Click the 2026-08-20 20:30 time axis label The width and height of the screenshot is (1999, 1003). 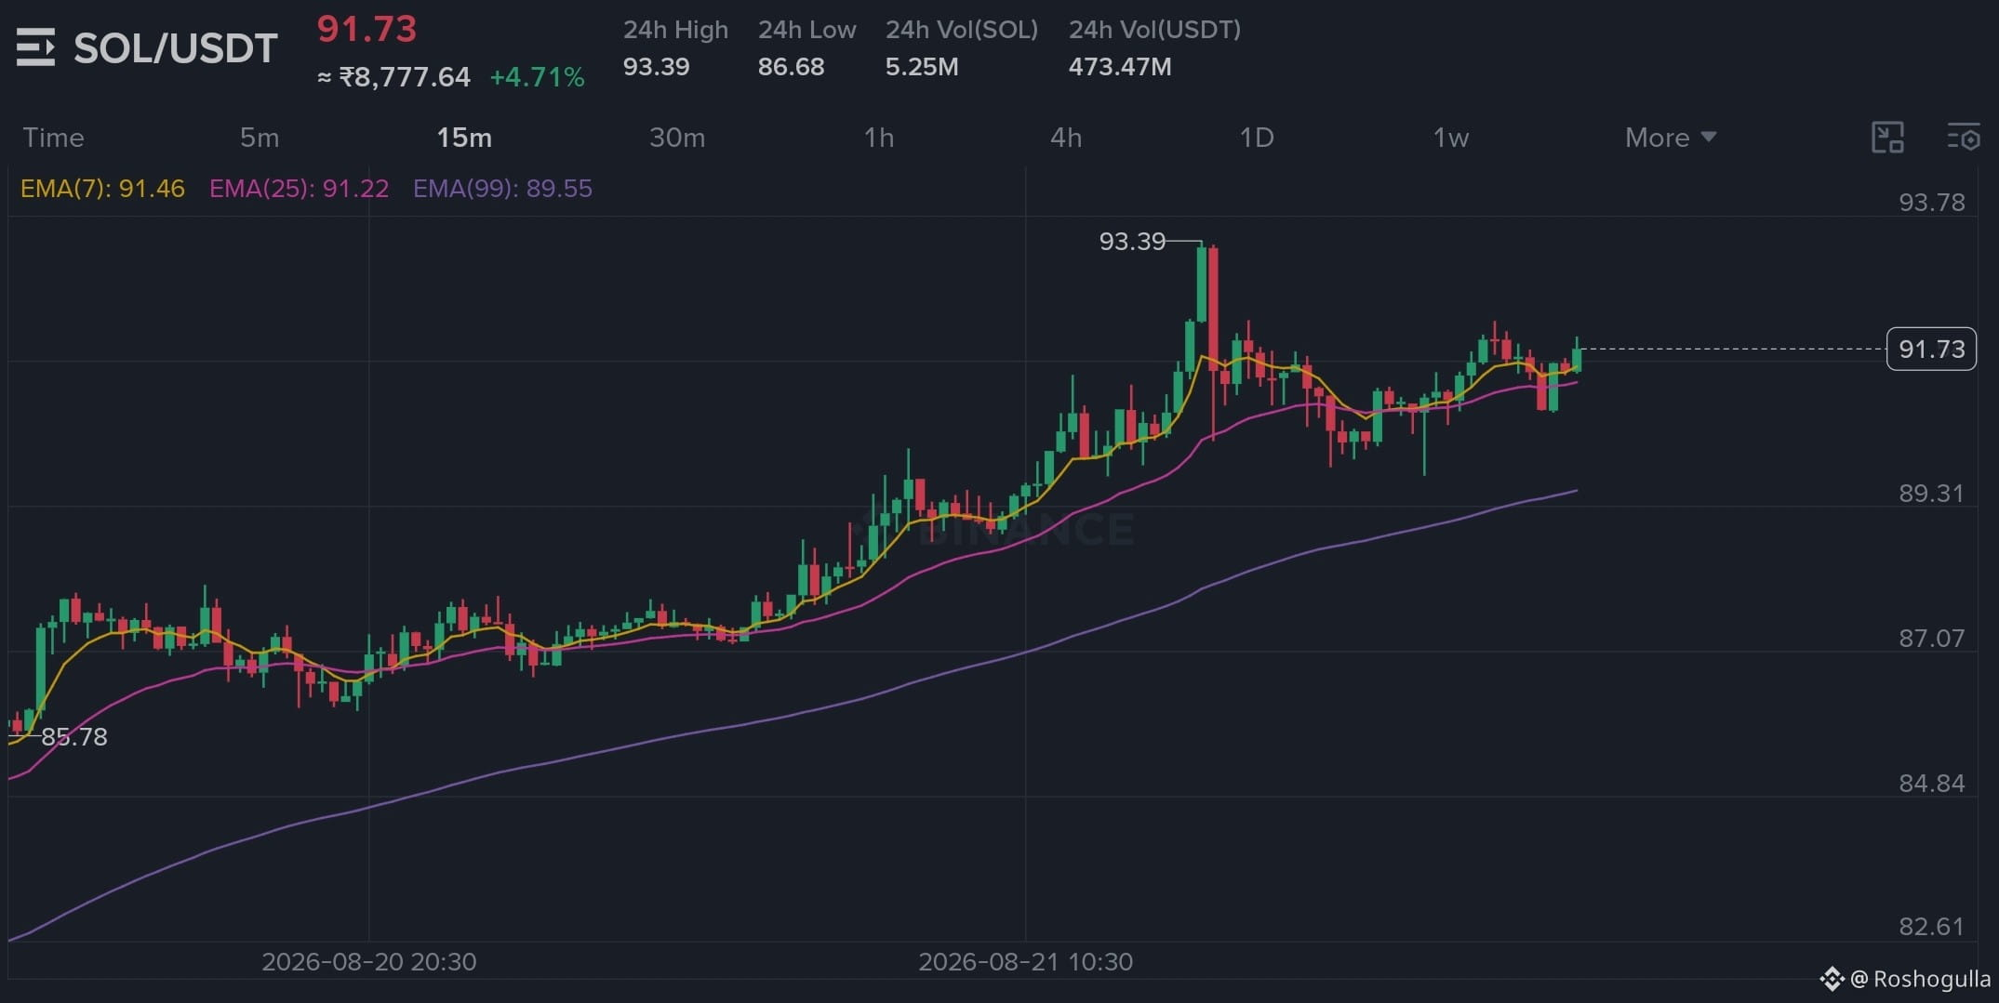[x=369, y=961]
